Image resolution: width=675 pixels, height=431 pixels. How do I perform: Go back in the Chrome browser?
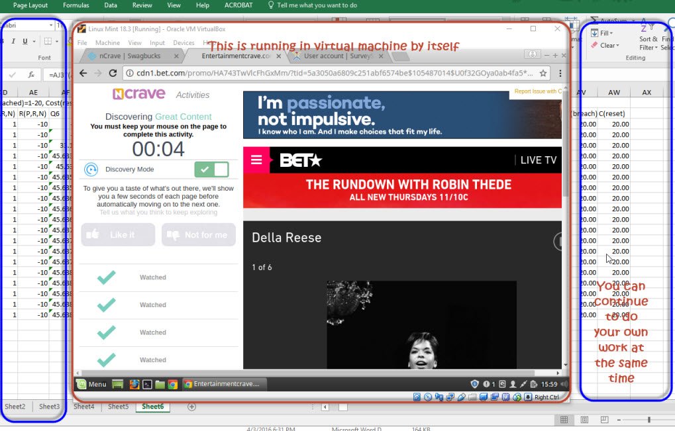[x=83, y=73]
